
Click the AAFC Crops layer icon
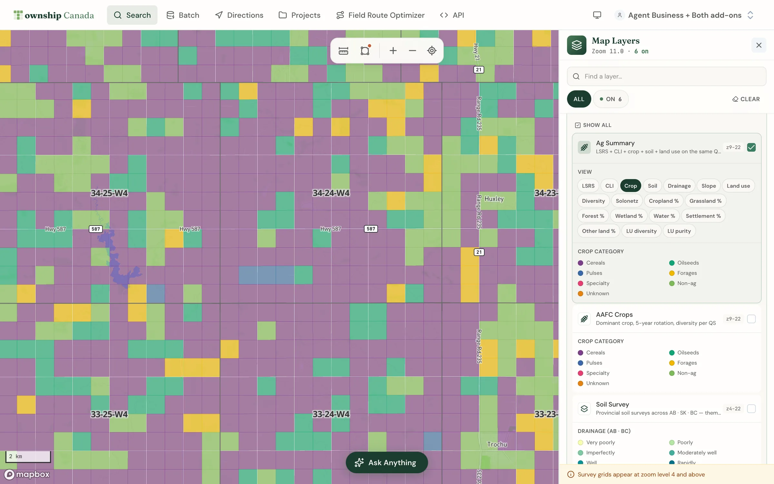[x=584, y=319]
